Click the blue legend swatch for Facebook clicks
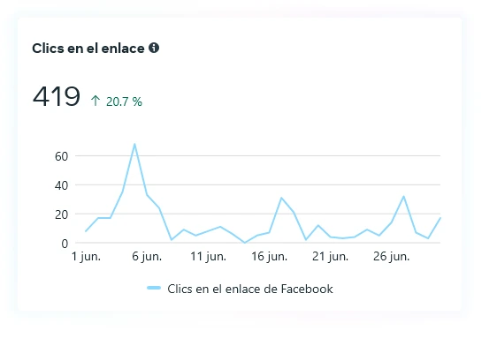 point(154,288)
